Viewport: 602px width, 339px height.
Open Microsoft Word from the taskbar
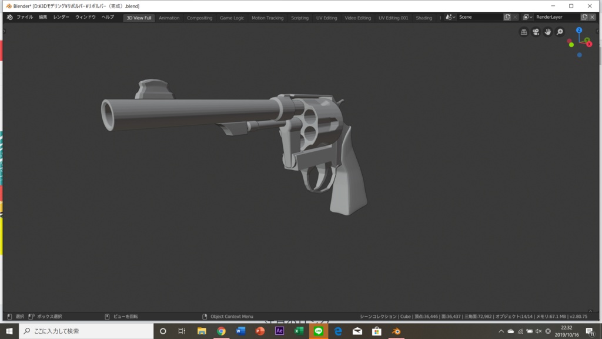tap(240, 331)
